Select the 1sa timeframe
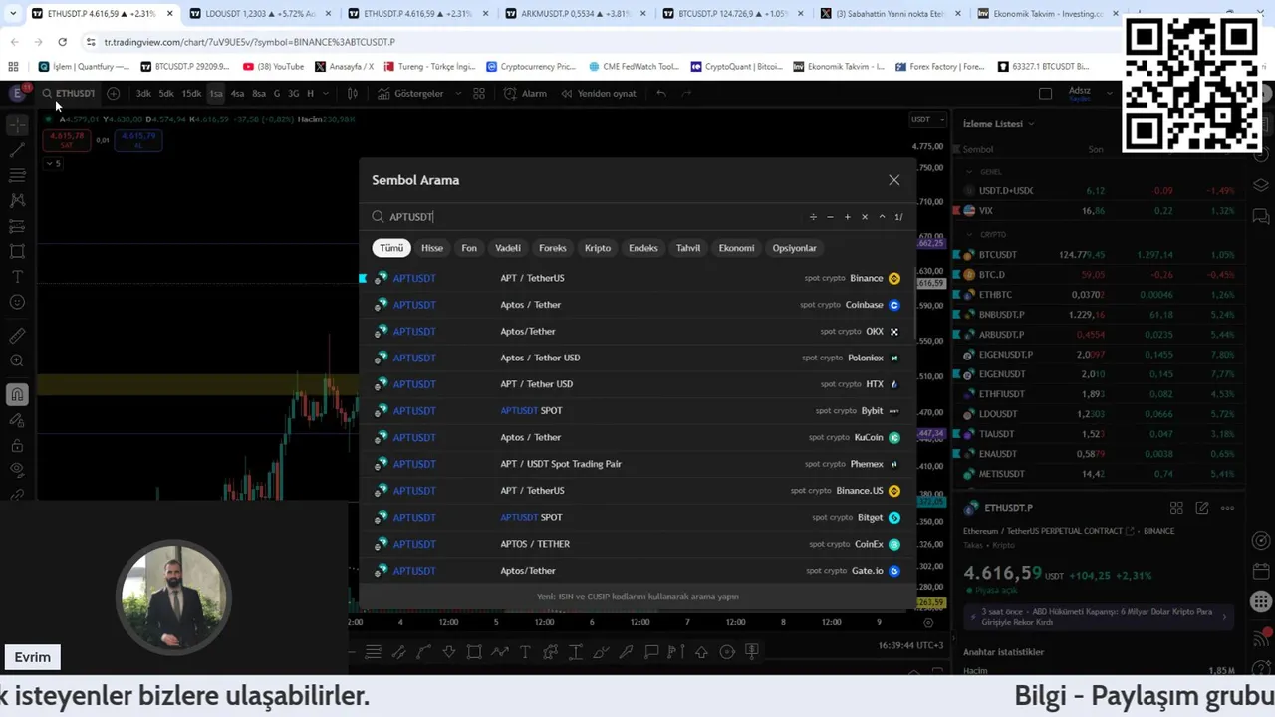 pos(216,93)
